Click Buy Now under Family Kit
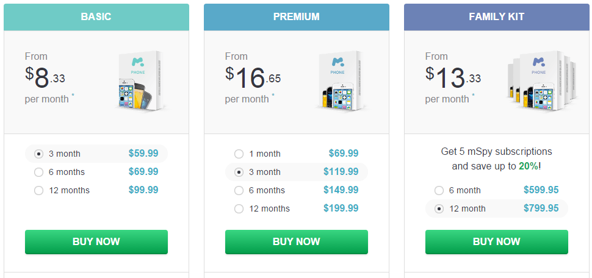Screen dimensions: 592x278 tap(496, 242)
